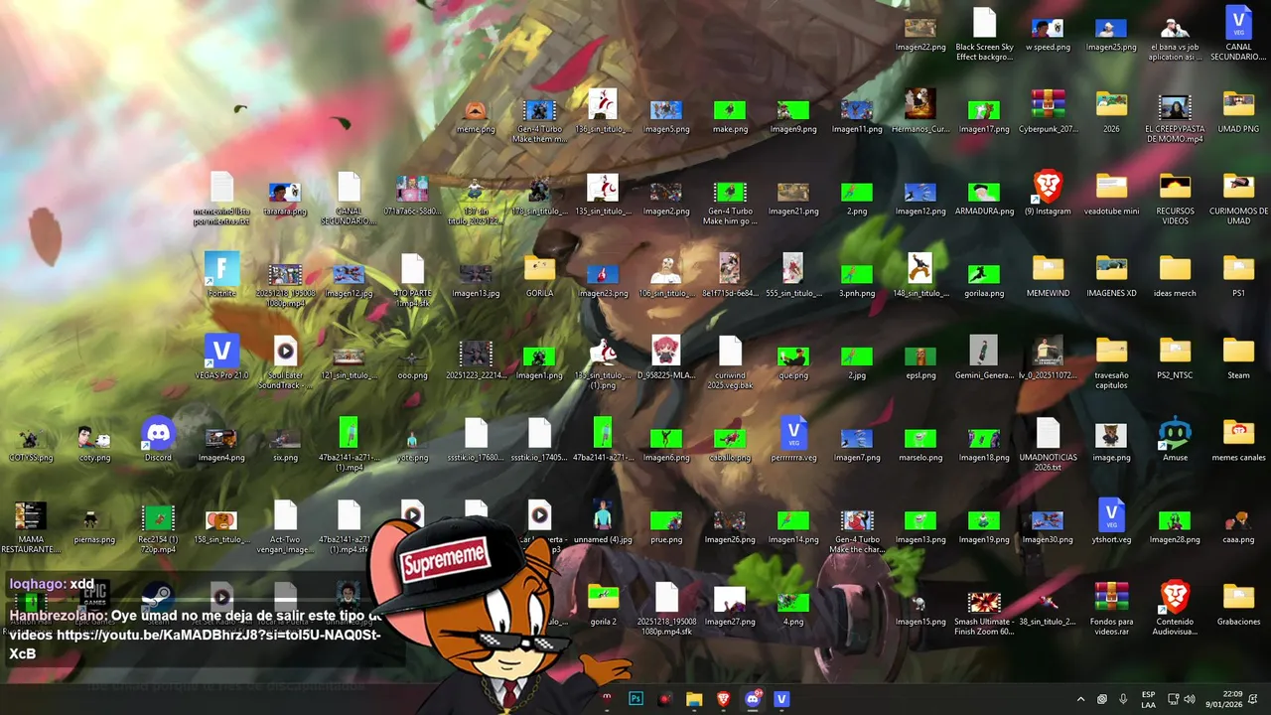Open the PS1 folder
The width and height of the screenshot is (1271, 715).
tap(1238, 275)
